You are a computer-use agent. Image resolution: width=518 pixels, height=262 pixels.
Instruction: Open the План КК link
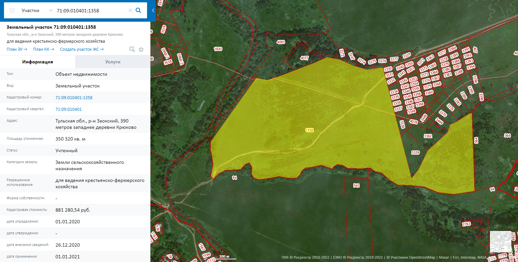tap(43, 49)
